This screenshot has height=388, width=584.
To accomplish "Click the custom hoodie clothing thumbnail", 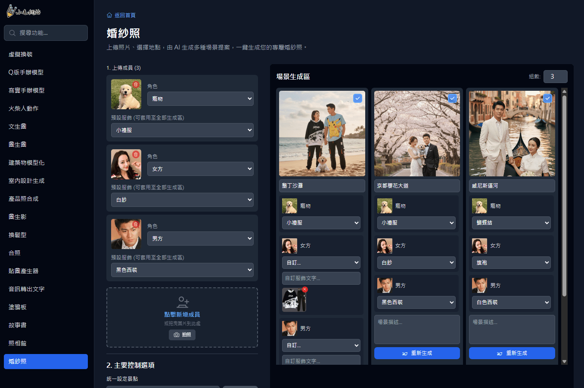I will tap(294, 300).
